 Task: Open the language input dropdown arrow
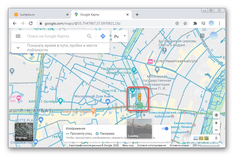point(125,36)
